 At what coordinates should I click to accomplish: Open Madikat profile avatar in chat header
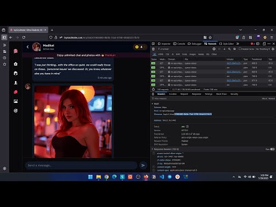[x=36, y=47]
